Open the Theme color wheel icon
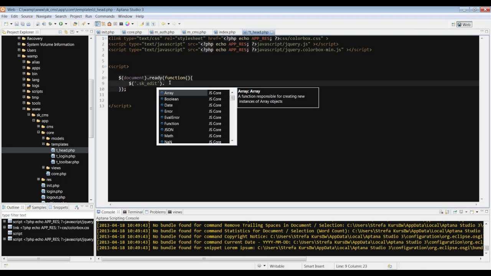The image size is (491, 276). [127, 24]
